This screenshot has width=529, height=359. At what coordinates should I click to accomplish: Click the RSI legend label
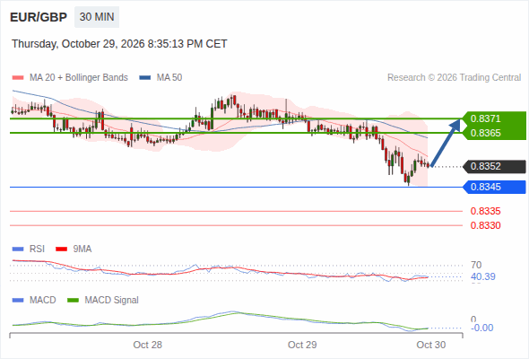[x=37, y=250]
